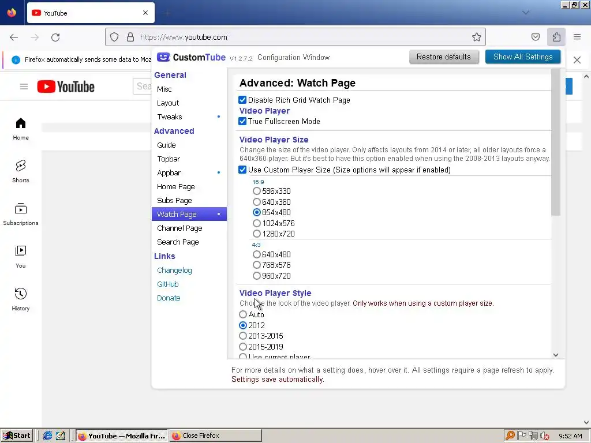
Task: Go to YouTube Home
Action: click(x=21, y=129)
